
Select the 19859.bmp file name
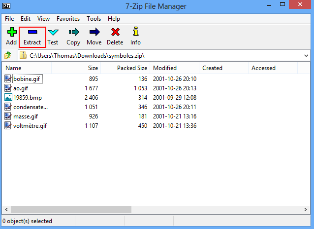point(28,98)
